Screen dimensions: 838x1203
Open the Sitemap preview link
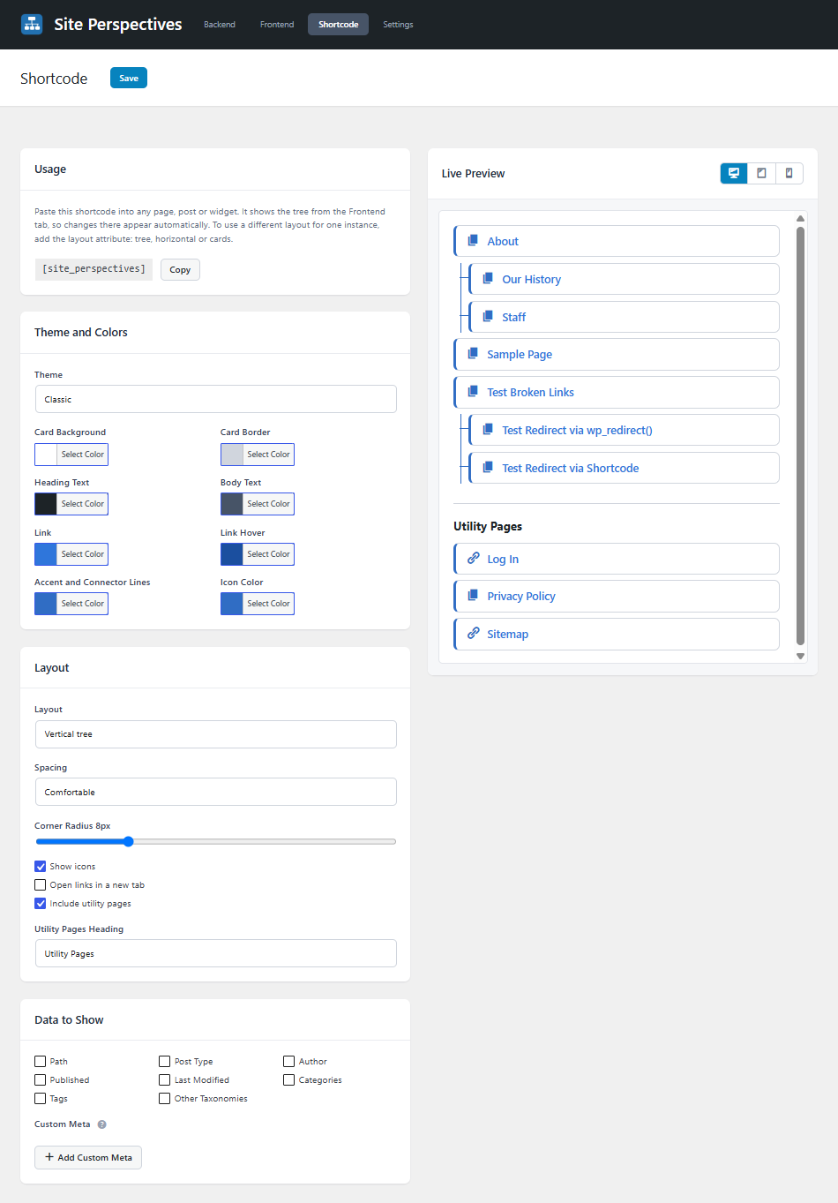click(x=508, y=634)
